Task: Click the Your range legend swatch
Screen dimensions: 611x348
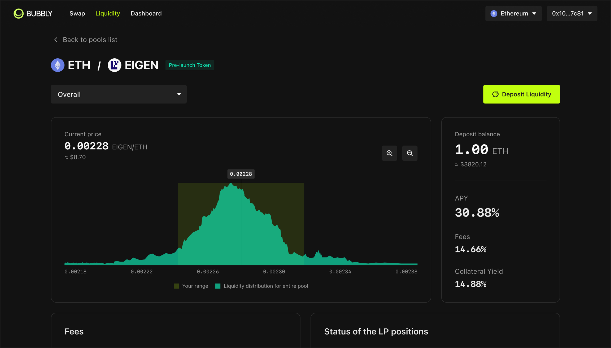Action: pyautogui.click(x=176, y=286)
